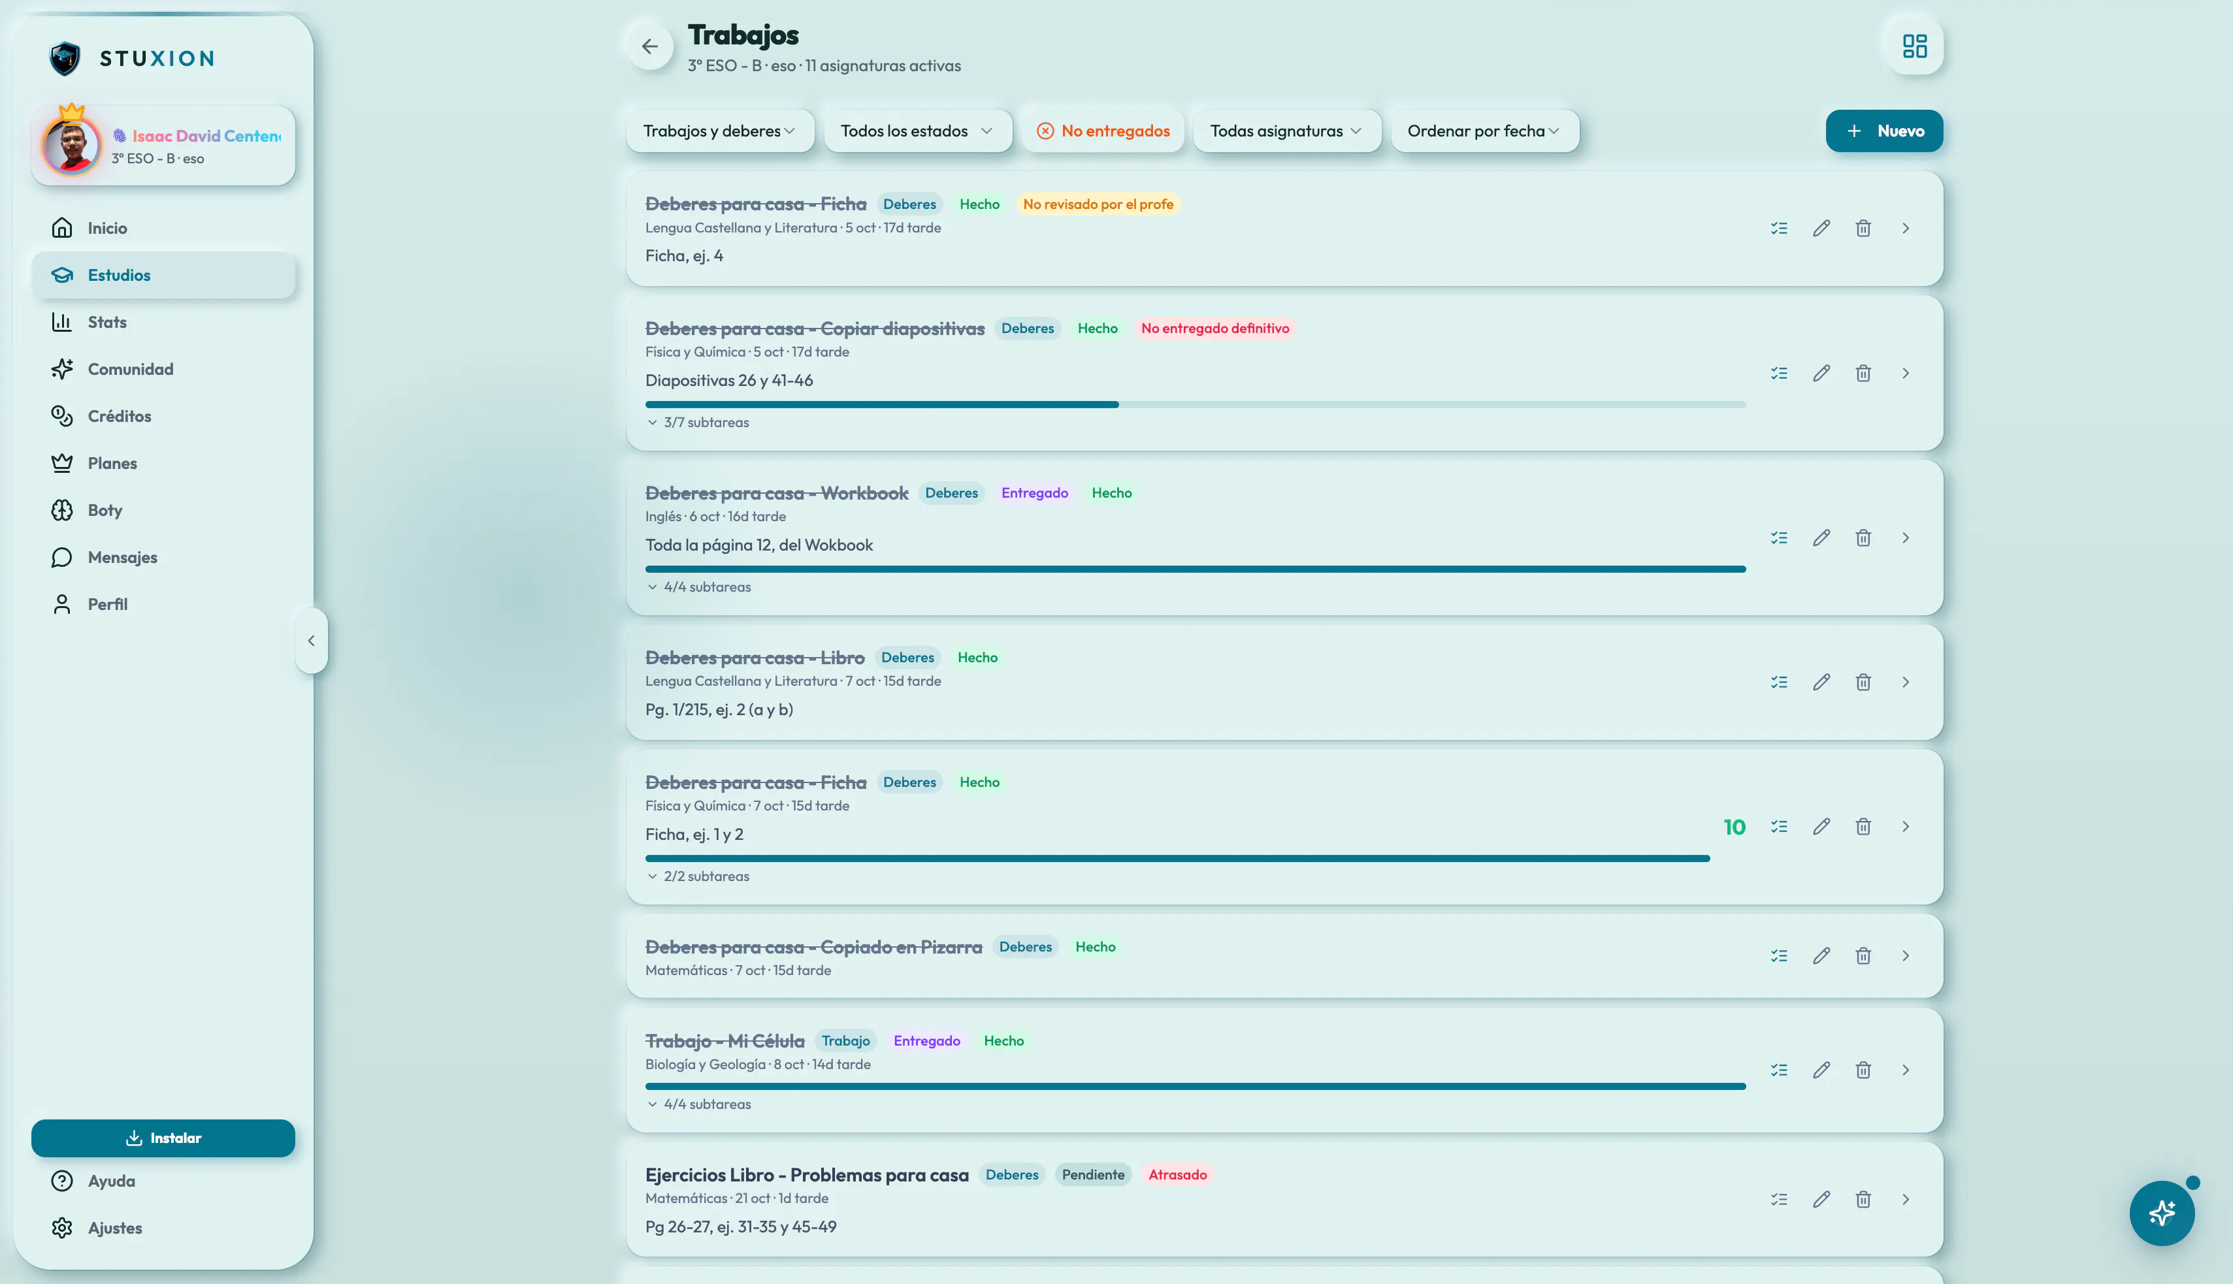Open Ajustes in the sidebar
This screenshot has height=1284, width=2233.
coord(163,1228)
